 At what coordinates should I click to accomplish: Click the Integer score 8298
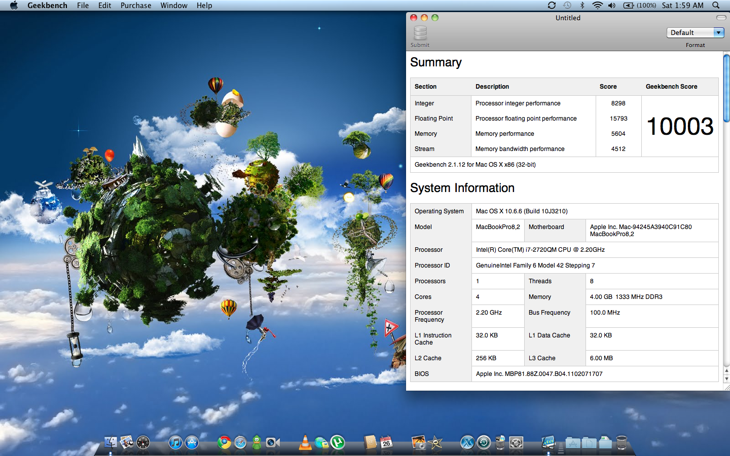(618, 103)
